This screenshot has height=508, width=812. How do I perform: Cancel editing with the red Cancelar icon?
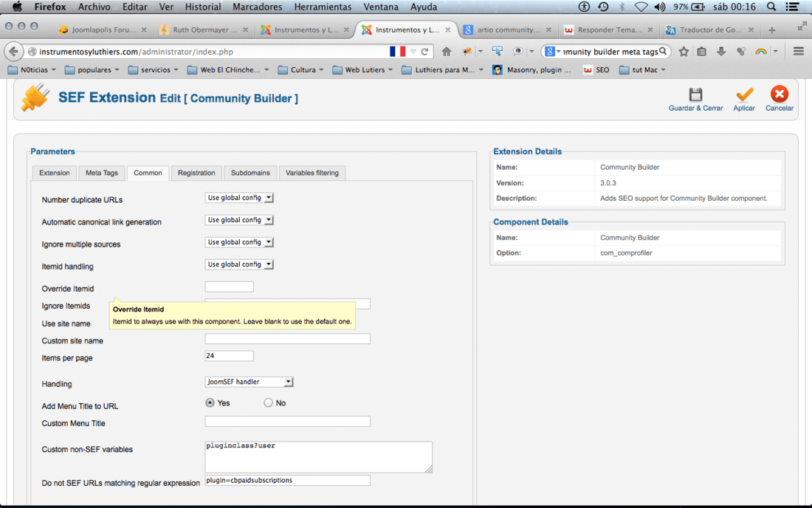click(780, 95)
